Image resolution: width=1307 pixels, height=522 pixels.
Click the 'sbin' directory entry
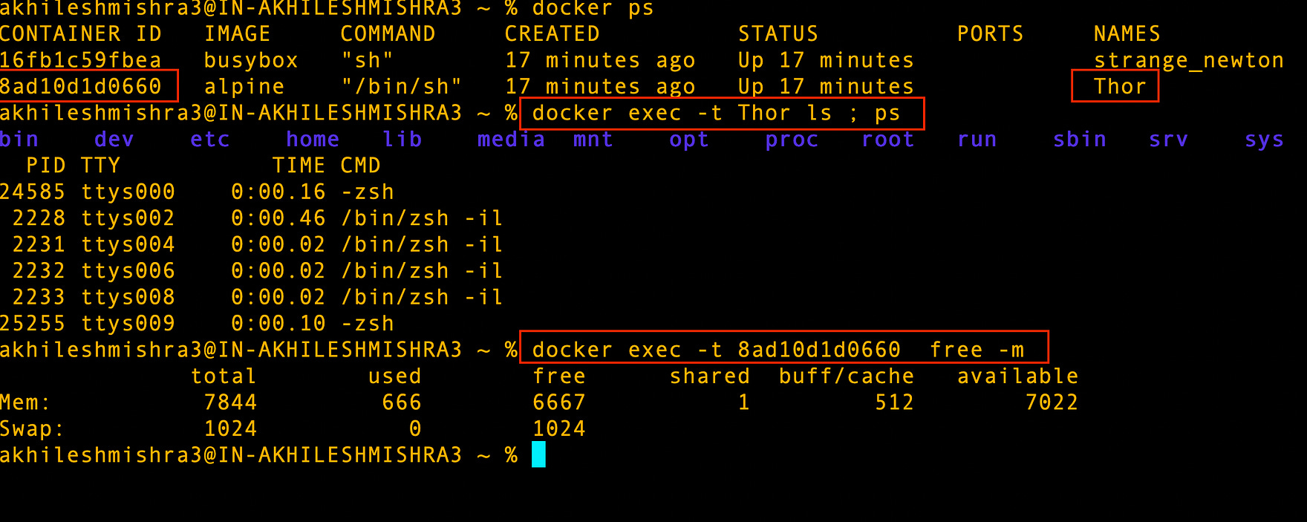click(1080, 139)
